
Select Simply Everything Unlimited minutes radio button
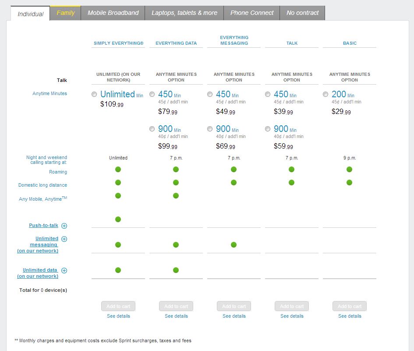95,94
